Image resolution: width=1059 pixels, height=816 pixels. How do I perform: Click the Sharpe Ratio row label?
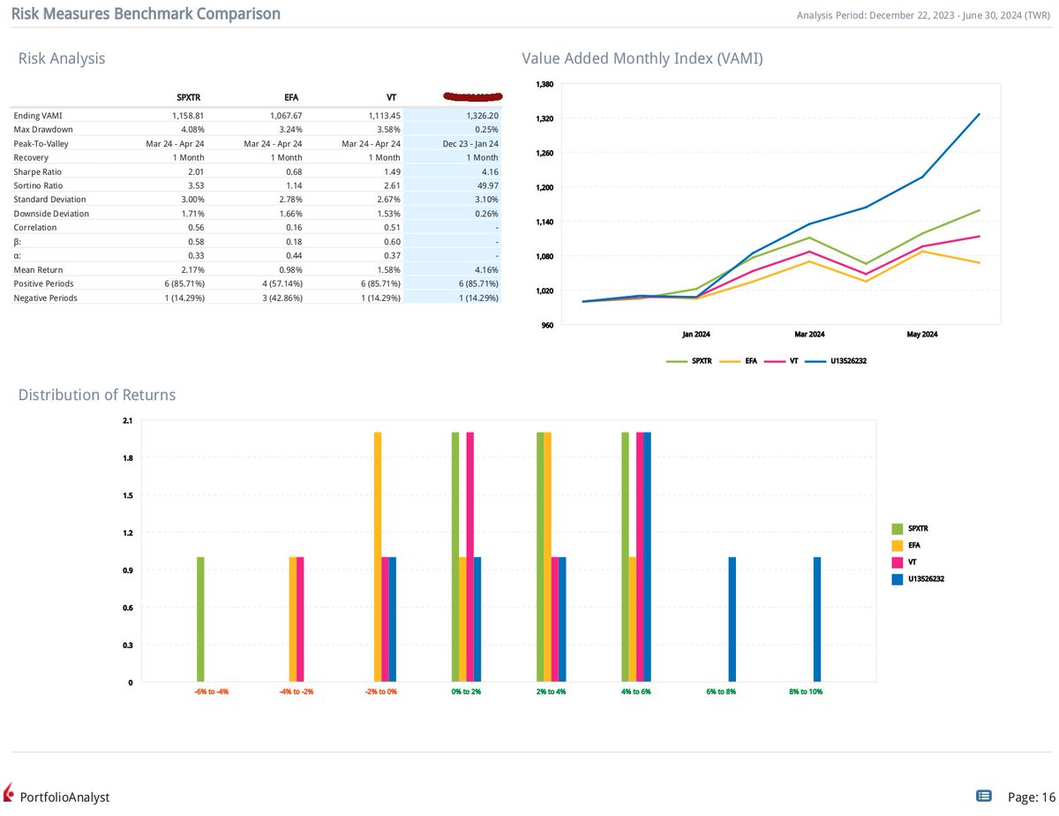point(38,171)
